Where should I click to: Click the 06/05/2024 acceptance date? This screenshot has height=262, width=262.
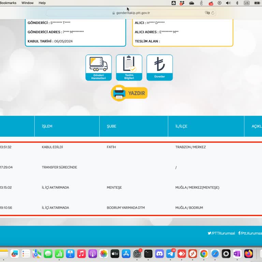tap(63, 41)
